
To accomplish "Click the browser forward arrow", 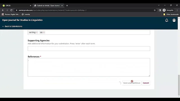I will (x=7, y=10).
